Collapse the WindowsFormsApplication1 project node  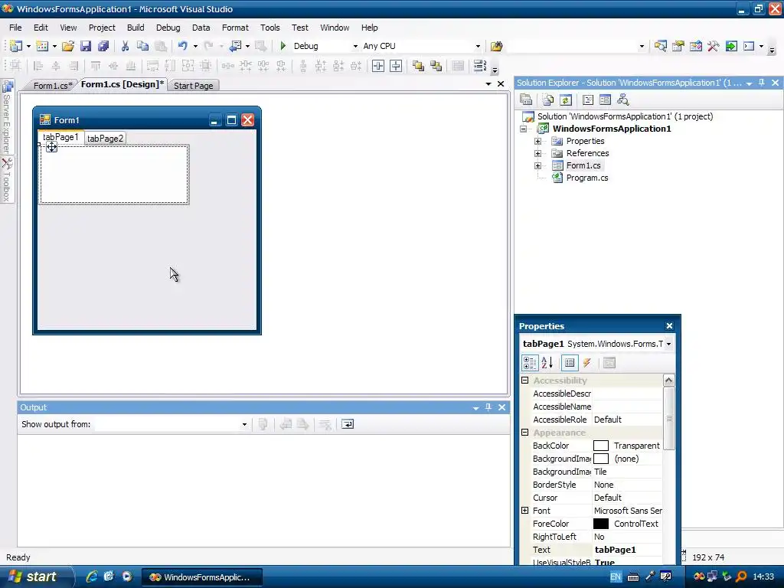coord(523,129)
